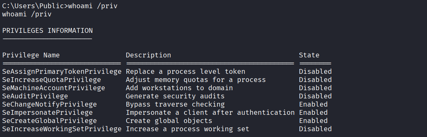The height and width of the screenshot is (137, 427).
Task: Click the Enabled state of SeImpersonatePrivilege
Action: 313,113
